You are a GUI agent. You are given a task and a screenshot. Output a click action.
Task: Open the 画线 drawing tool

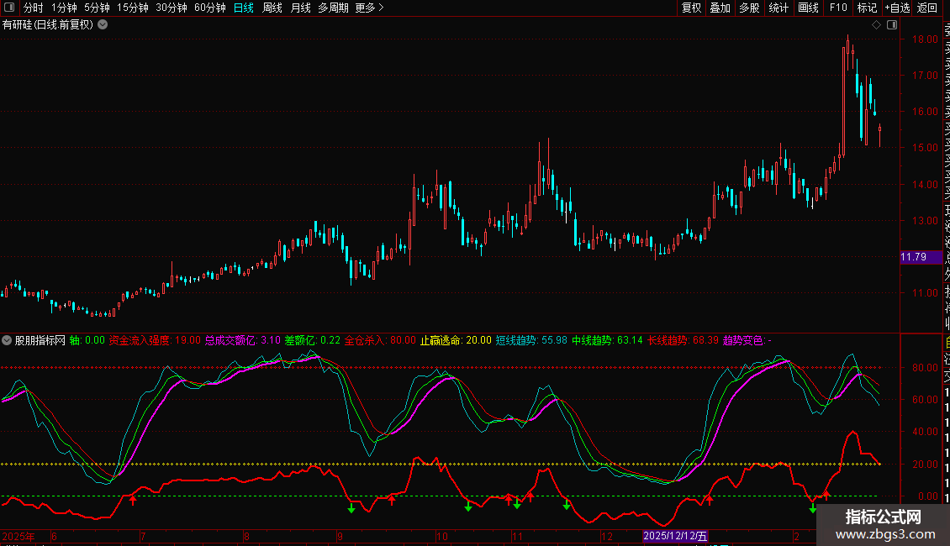808,8
